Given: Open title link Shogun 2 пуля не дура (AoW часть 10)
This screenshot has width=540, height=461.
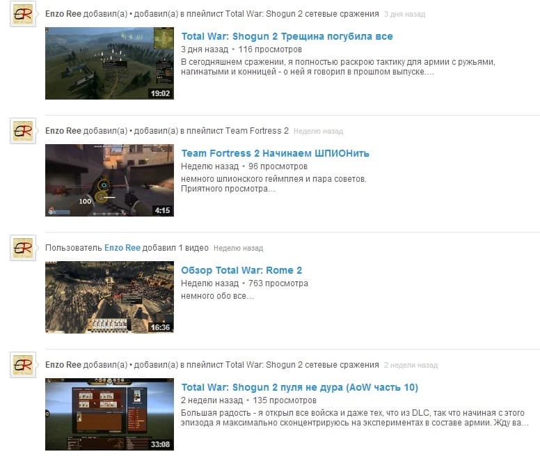Looking at the screenshot, I should (300, 387).
